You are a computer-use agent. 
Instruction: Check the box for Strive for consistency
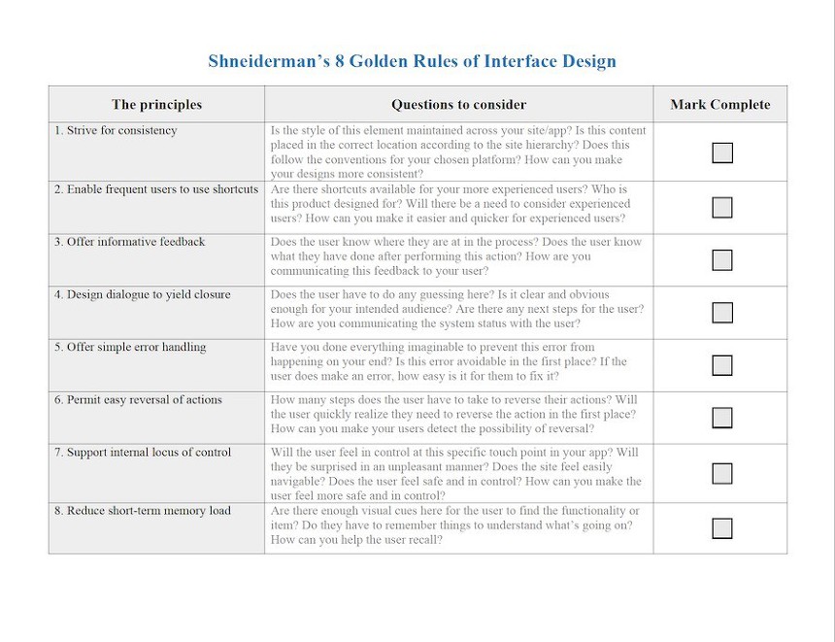721,152
